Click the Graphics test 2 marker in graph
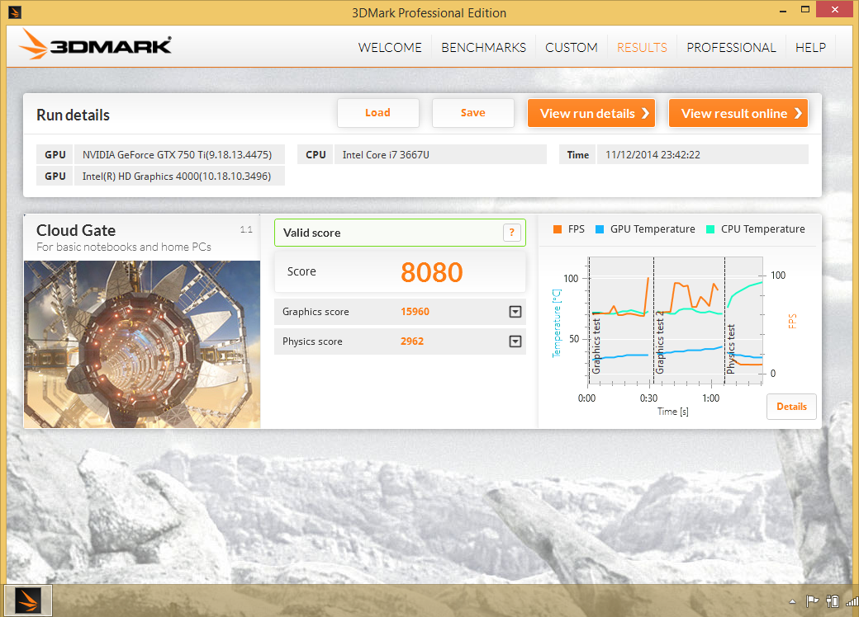The width and height of the screenshot is (859, 617). (660, 342)
